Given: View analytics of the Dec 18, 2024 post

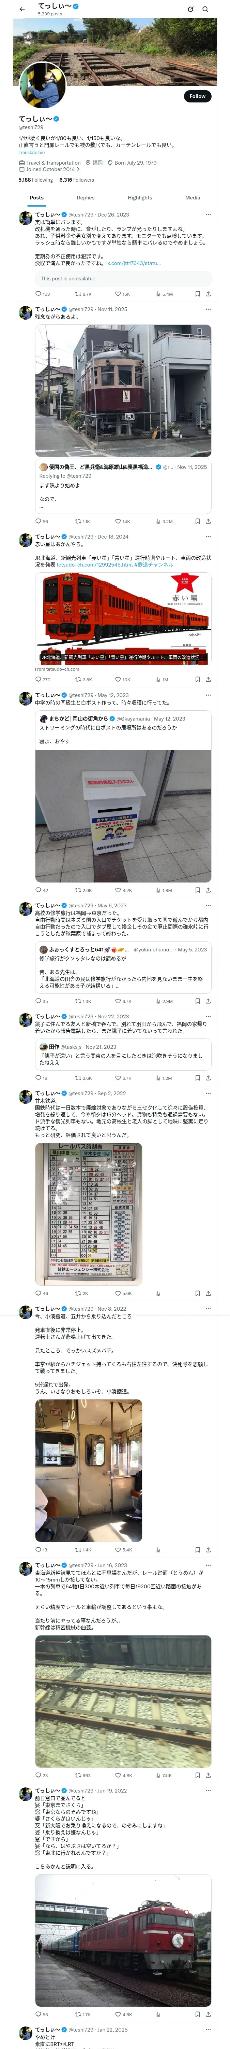Looking at the screenshot, I should 157,679.
